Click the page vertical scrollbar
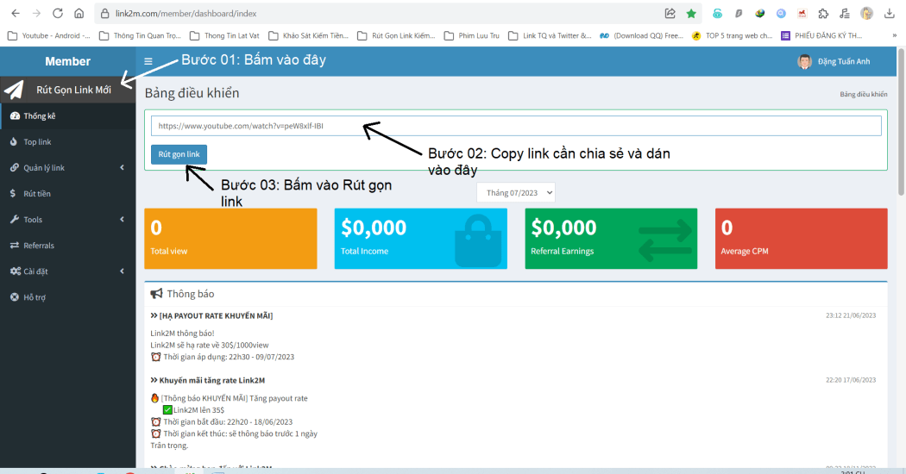The image size is (906, 474). (901, 122)
